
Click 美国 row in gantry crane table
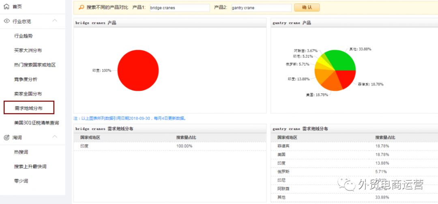[x=354, y=154]
